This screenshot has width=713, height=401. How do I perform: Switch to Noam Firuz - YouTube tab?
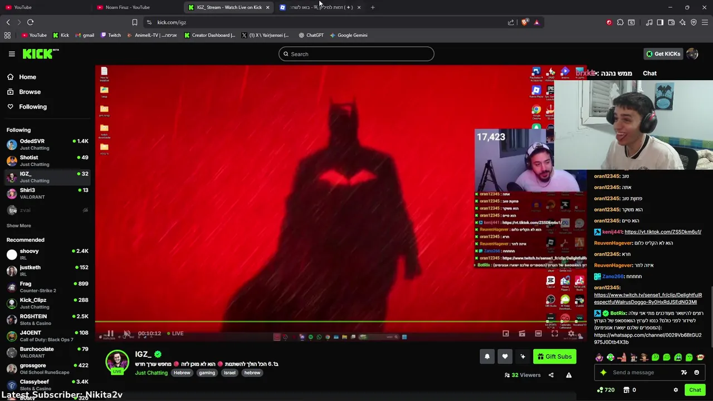click(136, 7)
